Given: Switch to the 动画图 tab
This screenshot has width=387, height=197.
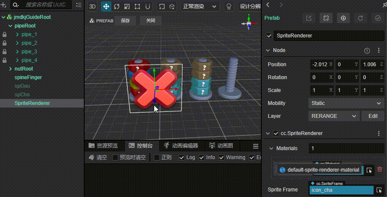Looking at the screenshot, I should coord(221,146).
